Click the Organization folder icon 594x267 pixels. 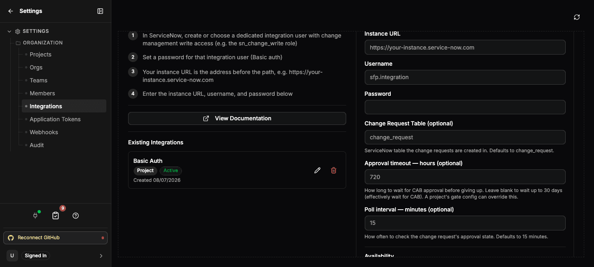(18, 43)
